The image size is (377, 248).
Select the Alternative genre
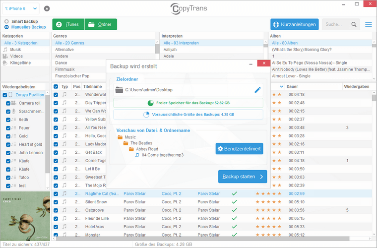[x=104, y=50]
